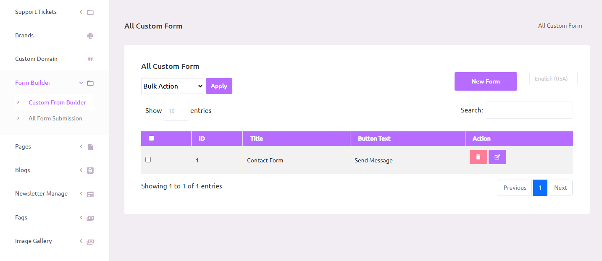This screenshot has width=602, height=261.
Task: Toggle the select-all checkbox in table header
Action: pyautogui.click(x=152, y=138)
